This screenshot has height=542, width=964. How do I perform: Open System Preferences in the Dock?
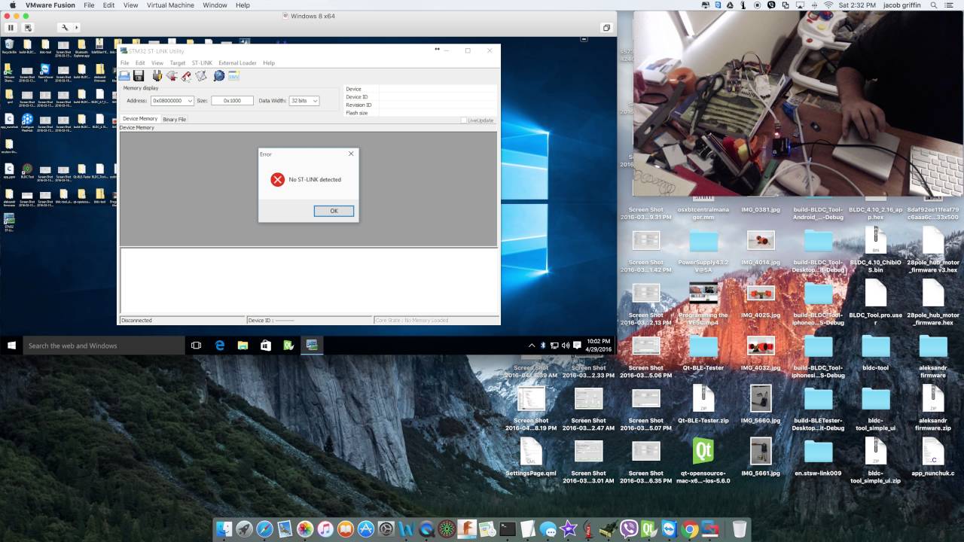pos(386,529)
